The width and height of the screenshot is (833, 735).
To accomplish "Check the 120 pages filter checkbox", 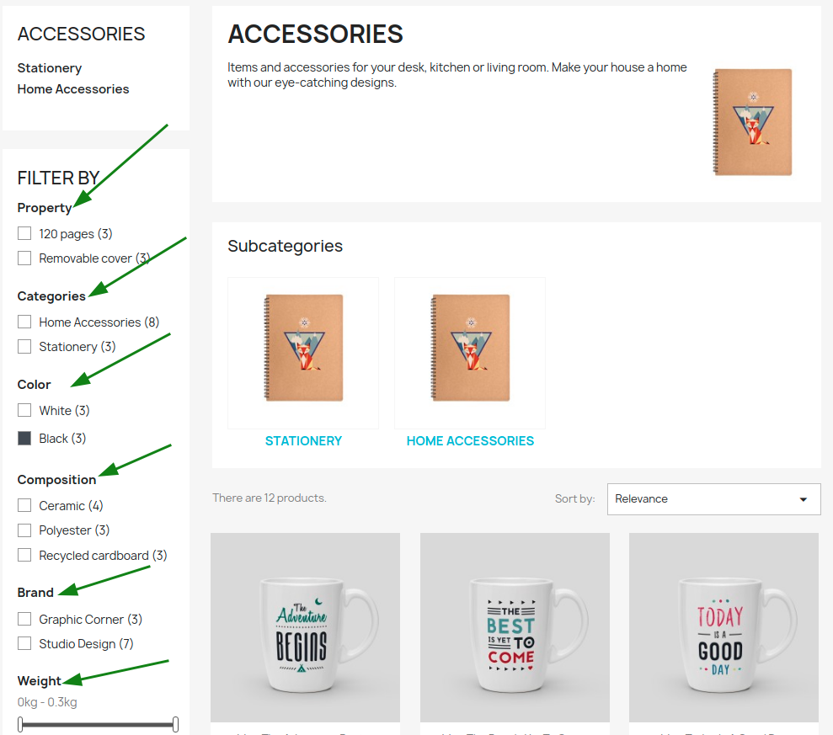I will coord(24,234).
